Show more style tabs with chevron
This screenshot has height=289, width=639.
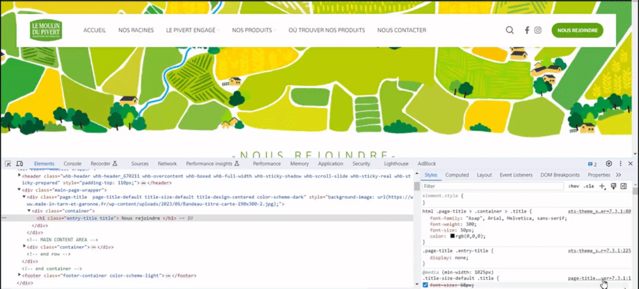pyautogui.click(x=618, y=175)
